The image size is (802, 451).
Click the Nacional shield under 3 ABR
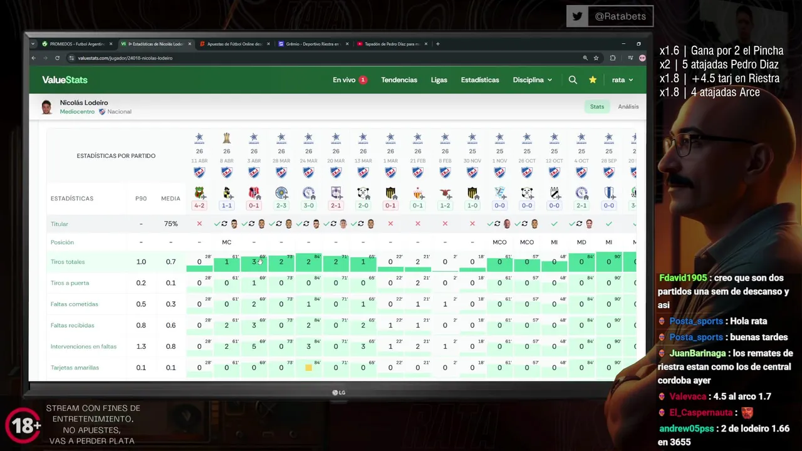coord(254,172)
